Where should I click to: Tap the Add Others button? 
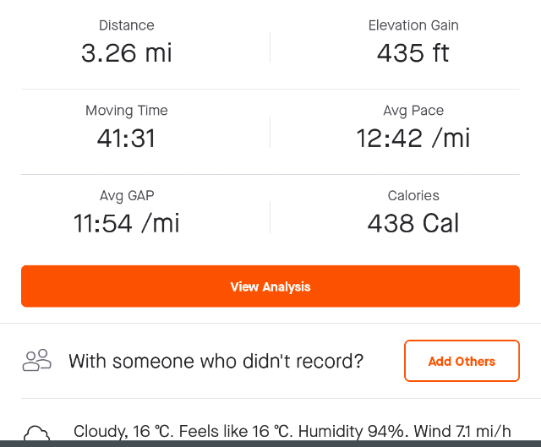[x=462, y=361]
